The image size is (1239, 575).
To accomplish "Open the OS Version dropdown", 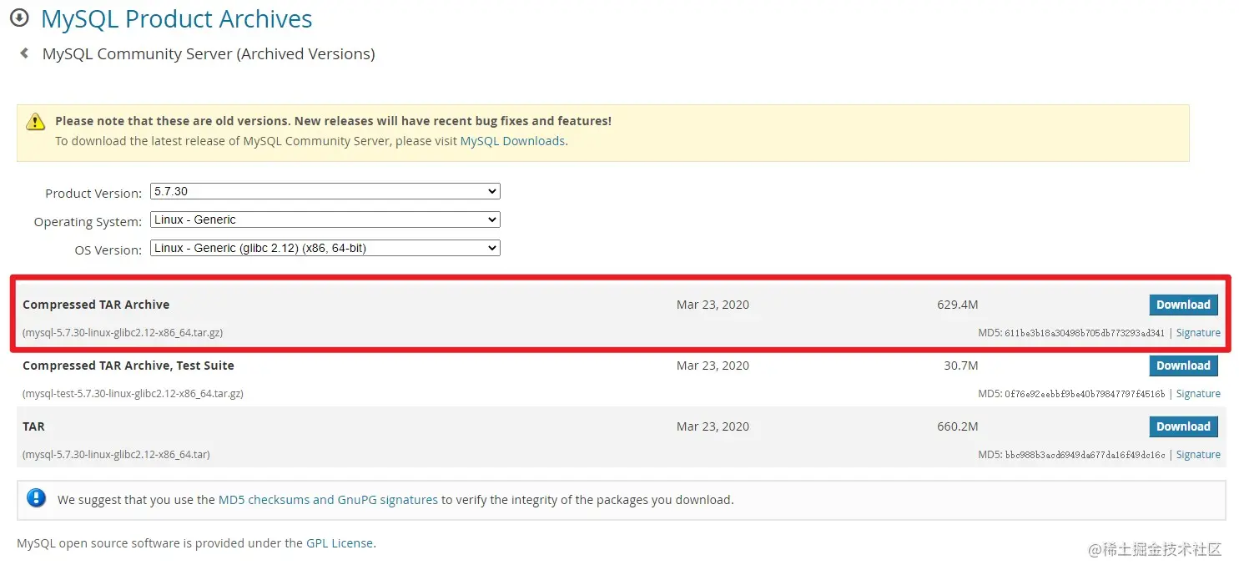I will (325, 249).
